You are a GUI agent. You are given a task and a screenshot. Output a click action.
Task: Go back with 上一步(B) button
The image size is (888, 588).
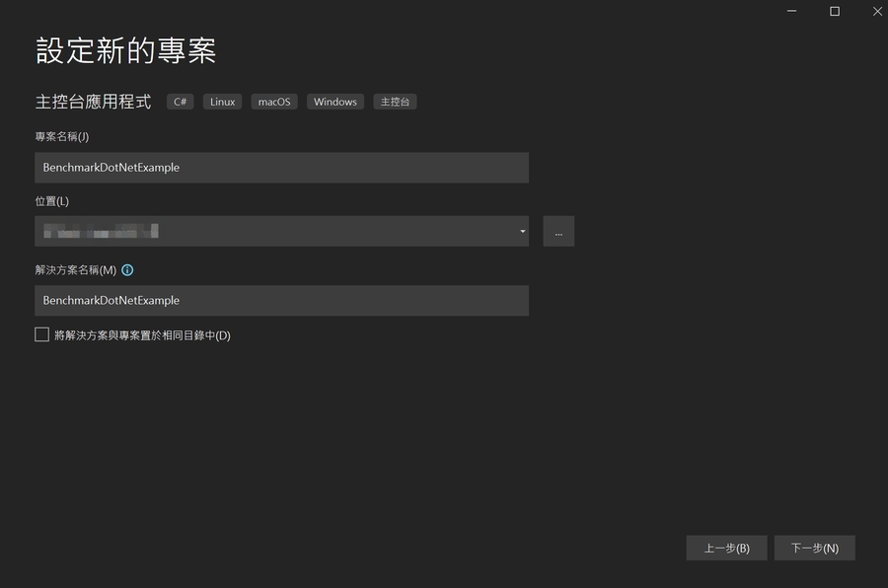[x=726, y=549]
